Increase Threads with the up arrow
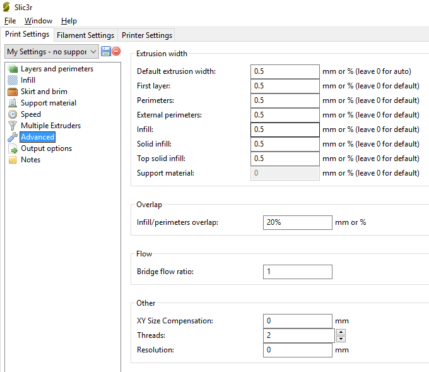 (x=341, y=332)
